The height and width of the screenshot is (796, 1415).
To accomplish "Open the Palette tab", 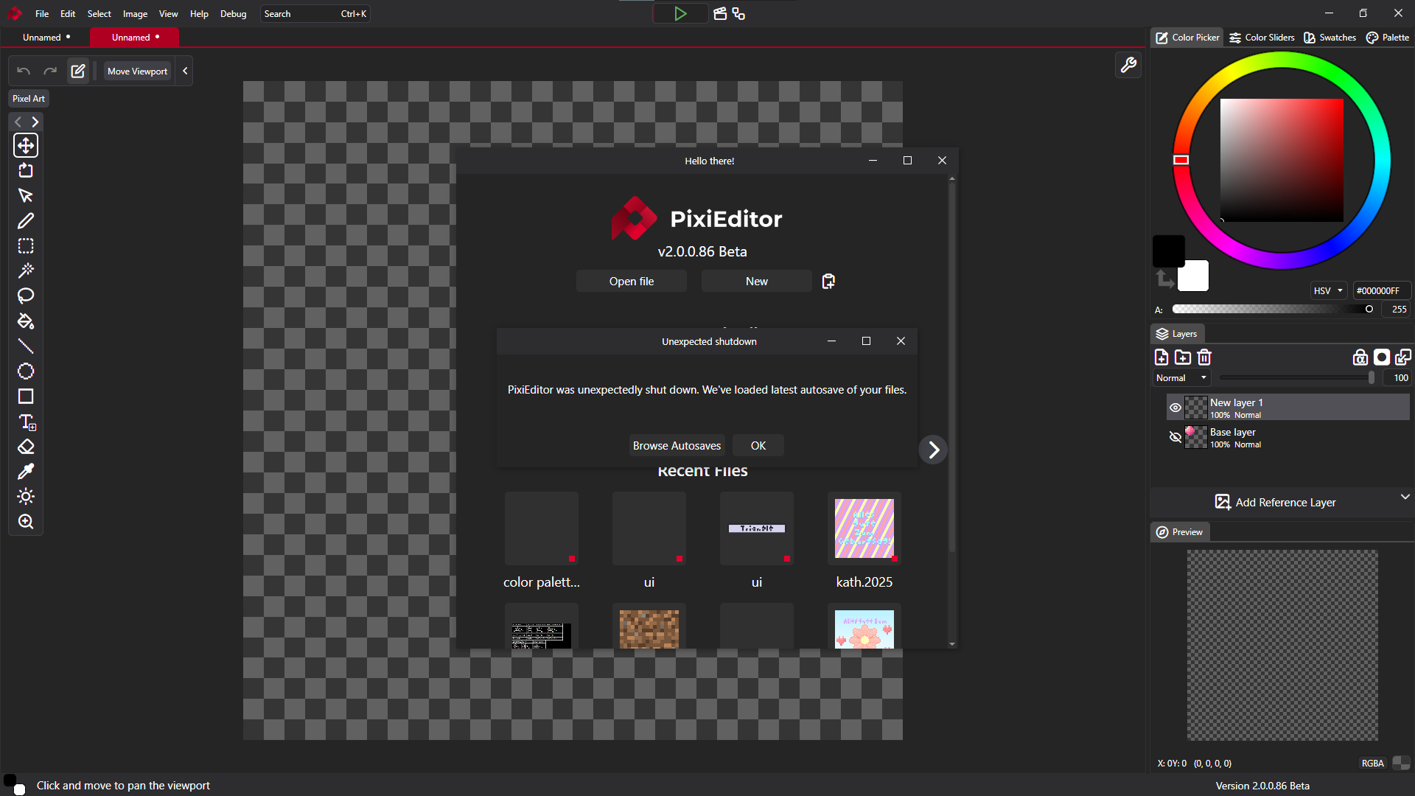I will click(x=1388, y=38).
